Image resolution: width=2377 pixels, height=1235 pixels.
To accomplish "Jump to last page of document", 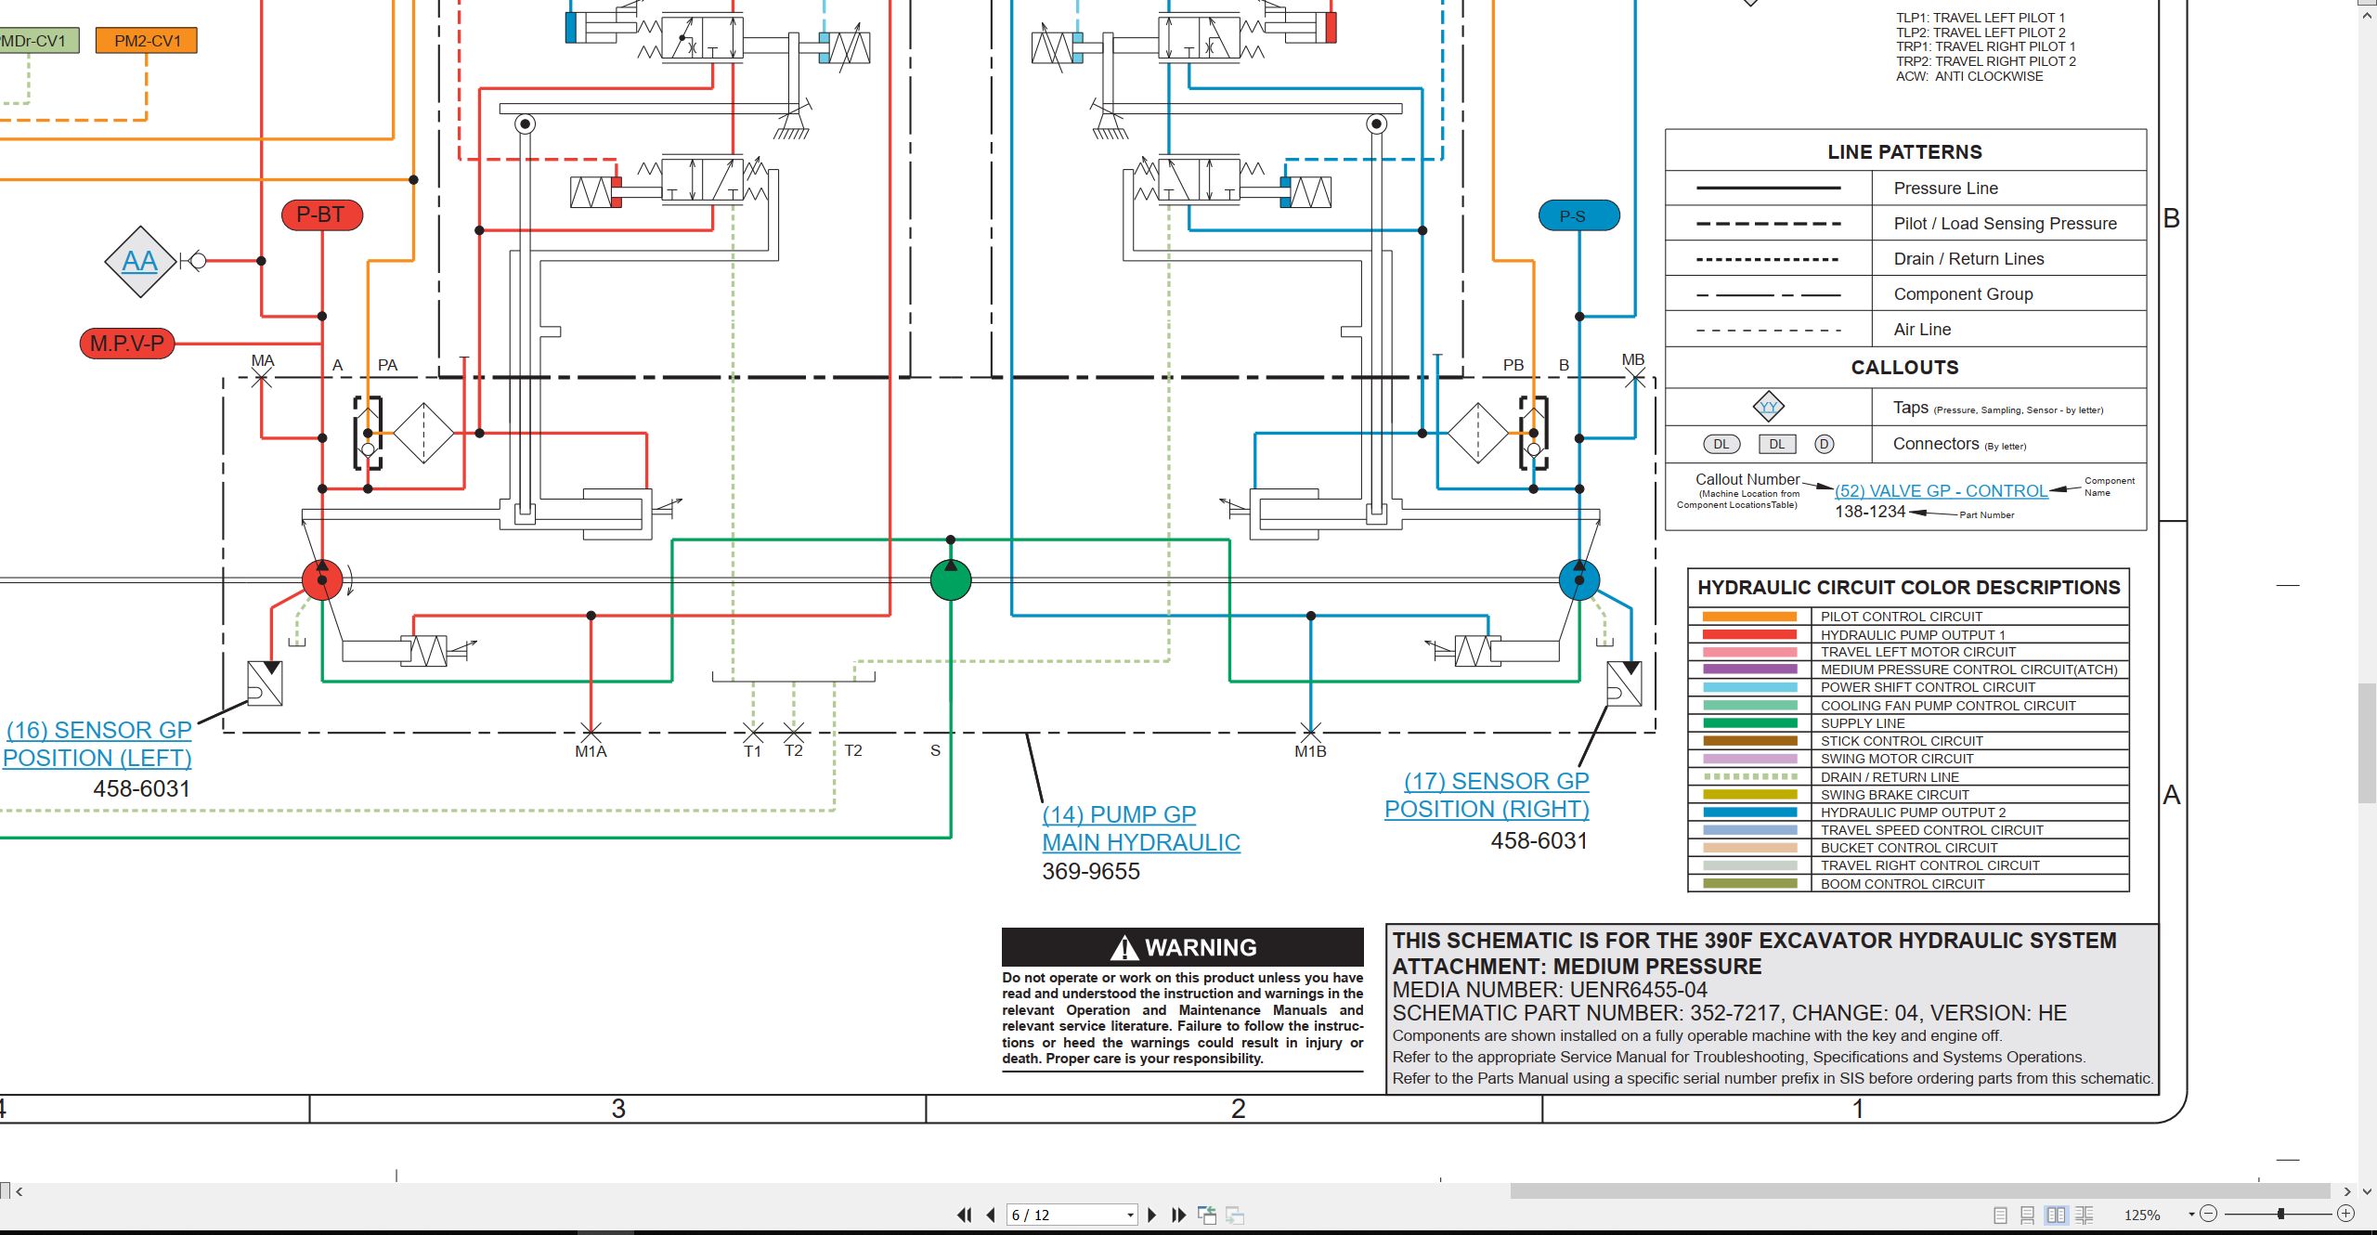I will [x=1179, y=1215].
